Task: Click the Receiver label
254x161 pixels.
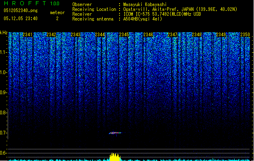Action: [x=82, y=14]
